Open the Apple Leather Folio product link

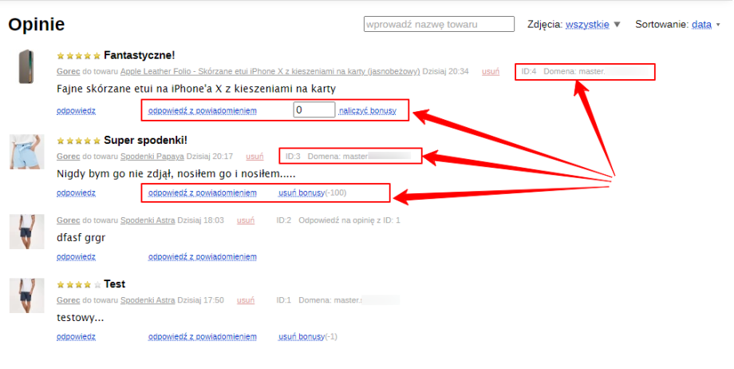coord(270,72)
